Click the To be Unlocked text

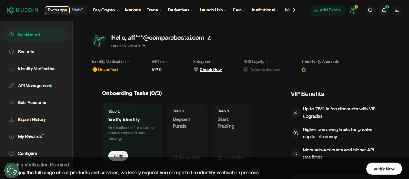[x=264, y=70]
